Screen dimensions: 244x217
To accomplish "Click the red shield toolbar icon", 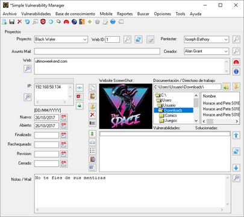I will pos(43,22).
